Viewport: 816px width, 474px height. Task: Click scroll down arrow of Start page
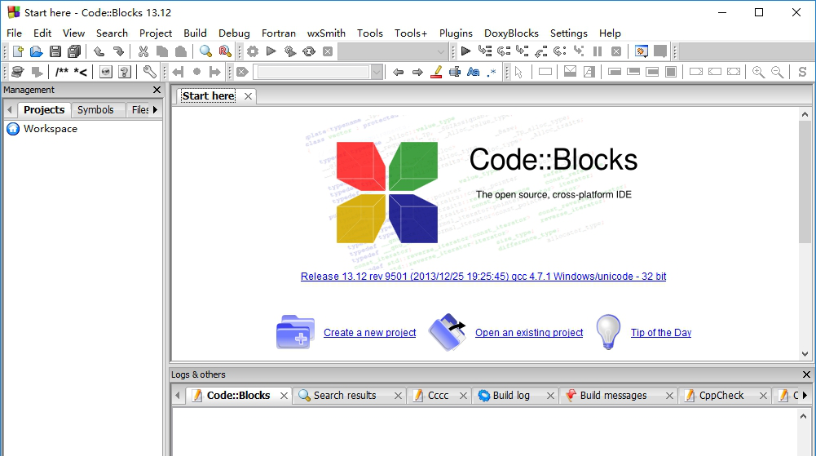click(805, 354)
